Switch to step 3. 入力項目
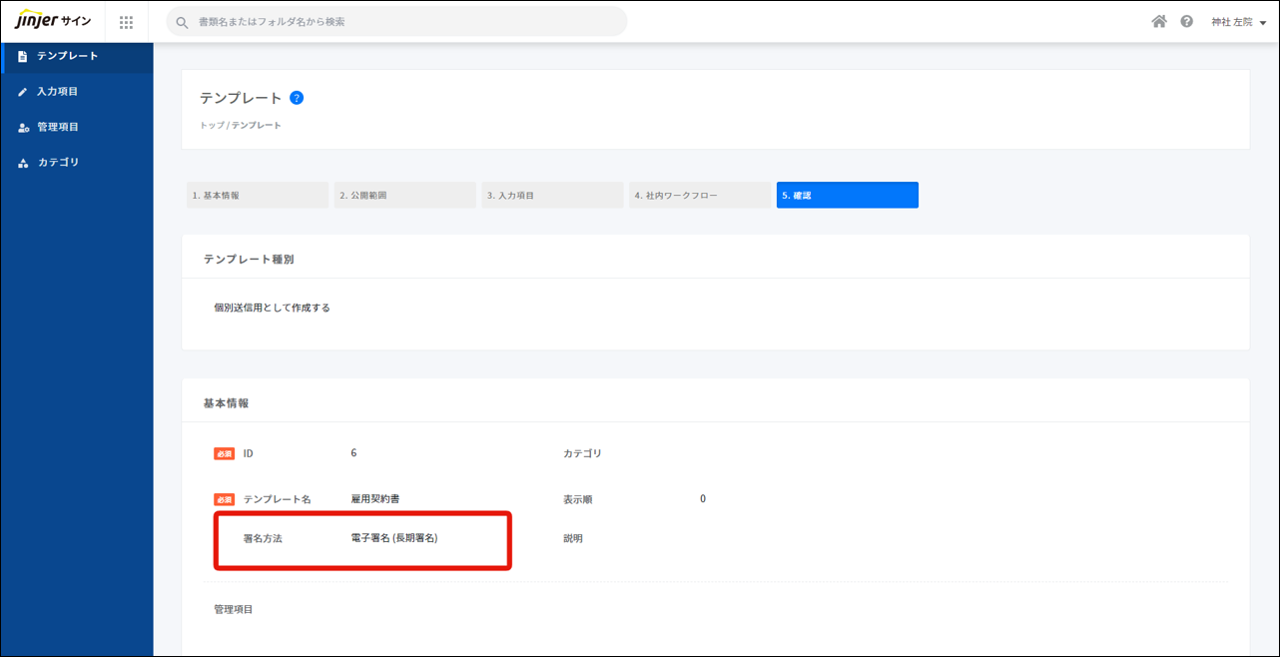Image resolution: width=1280 pixels, height=657 pixels. point(551,196)
